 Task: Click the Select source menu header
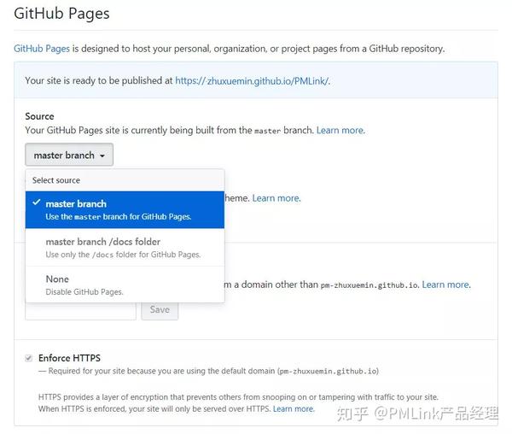pyautogui.click(x=56, y=180)
